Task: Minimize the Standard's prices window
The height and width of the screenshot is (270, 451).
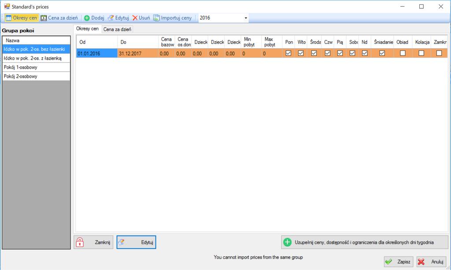Action: 403,6
